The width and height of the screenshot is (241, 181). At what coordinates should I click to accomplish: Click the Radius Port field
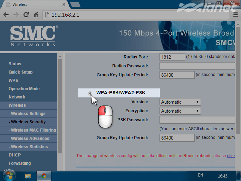click(x=172, y=57)
